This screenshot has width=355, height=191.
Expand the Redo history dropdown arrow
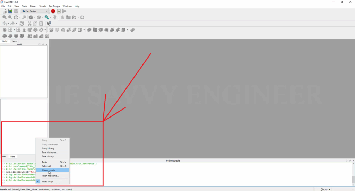tap(16, 24)
